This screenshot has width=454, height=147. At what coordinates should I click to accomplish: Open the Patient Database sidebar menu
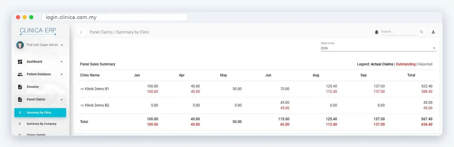coord(40,74)
